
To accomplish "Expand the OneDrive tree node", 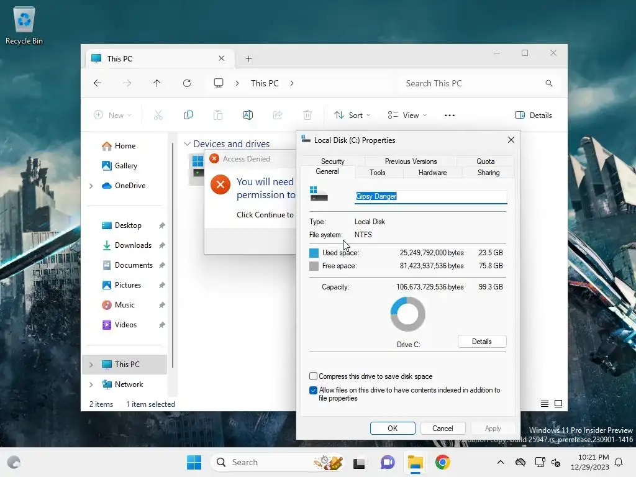I will 91,186.
